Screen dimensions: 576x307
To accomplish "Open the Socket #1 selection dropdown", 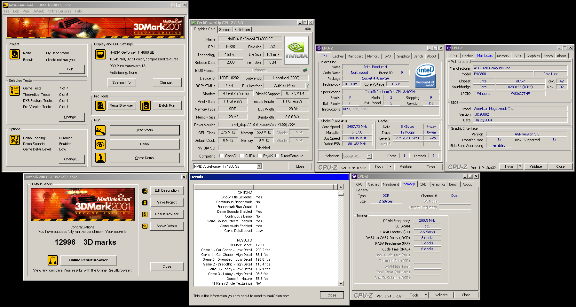I will 369,156.
